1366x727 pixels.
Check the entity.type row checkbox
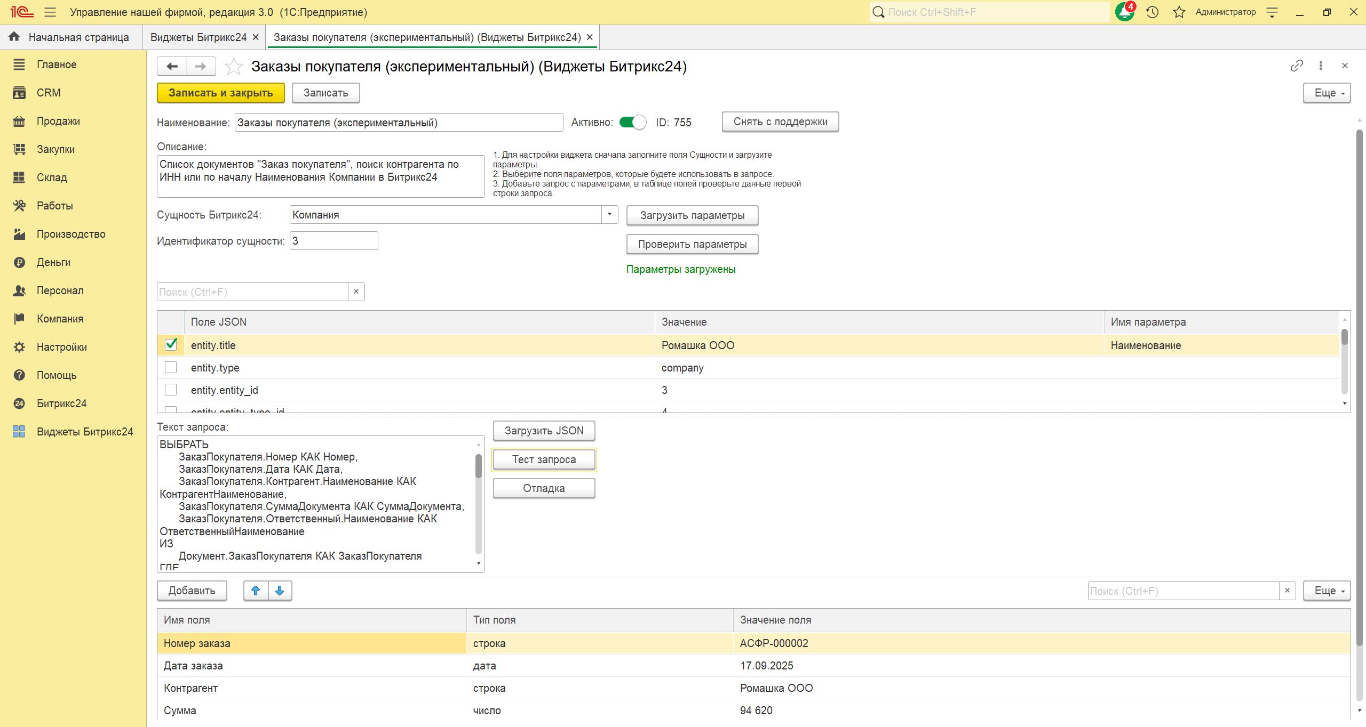pos(171,367)
